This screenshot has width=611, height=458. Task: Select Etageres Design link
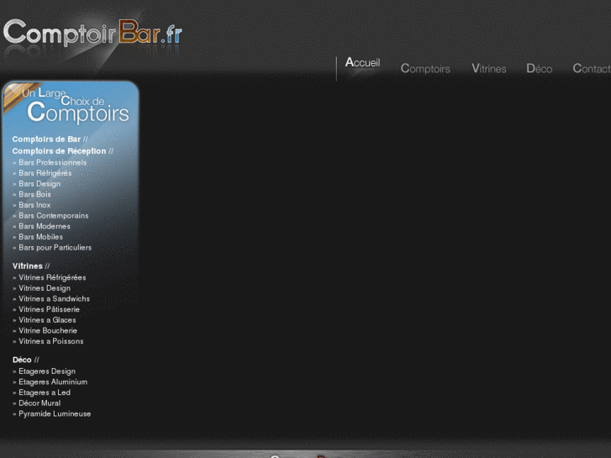(x=47, y=371)
